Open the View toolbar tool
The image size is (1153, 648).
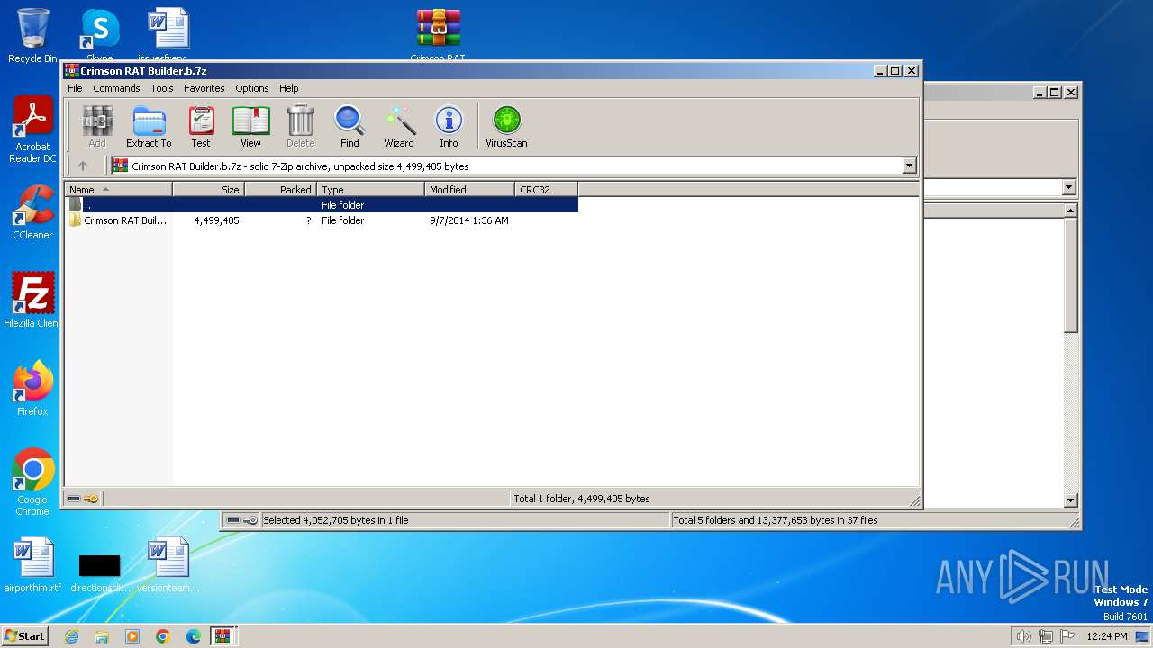250,126
